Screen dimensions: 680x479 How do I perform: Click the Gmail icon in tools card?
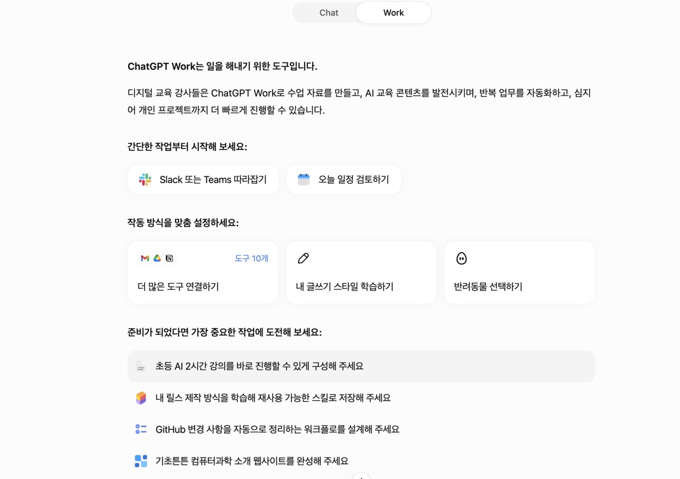[x=145, y=258]
